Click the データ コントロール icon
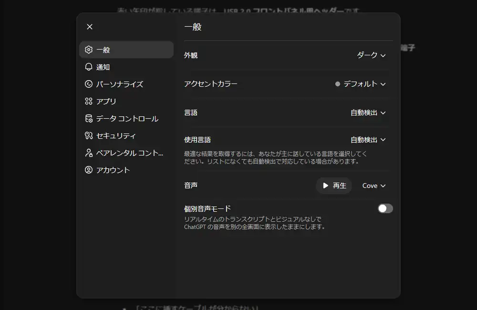 pyautogui.click(x=88, y=118)
